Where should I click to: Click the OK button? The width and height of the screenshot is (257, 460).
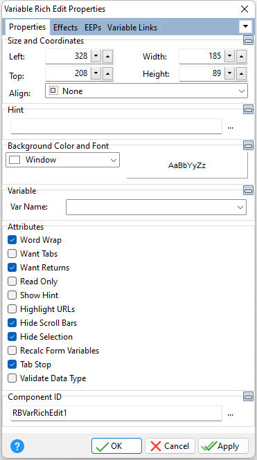pos(116,446)
